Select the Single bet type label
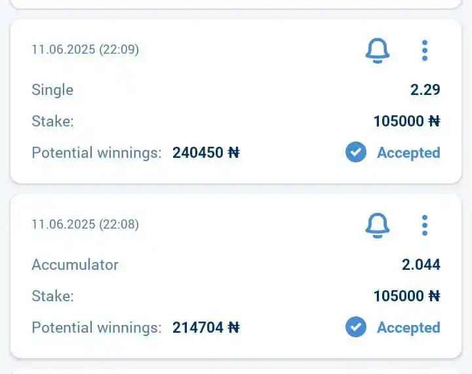 point(52,90)
